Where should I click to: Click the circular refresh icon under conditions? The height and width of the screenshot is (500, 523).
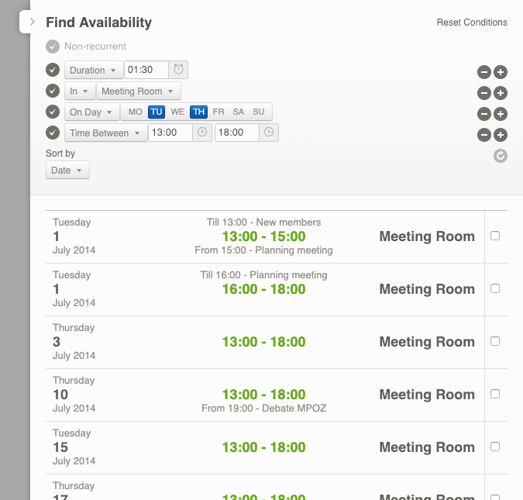click(501, 156)
